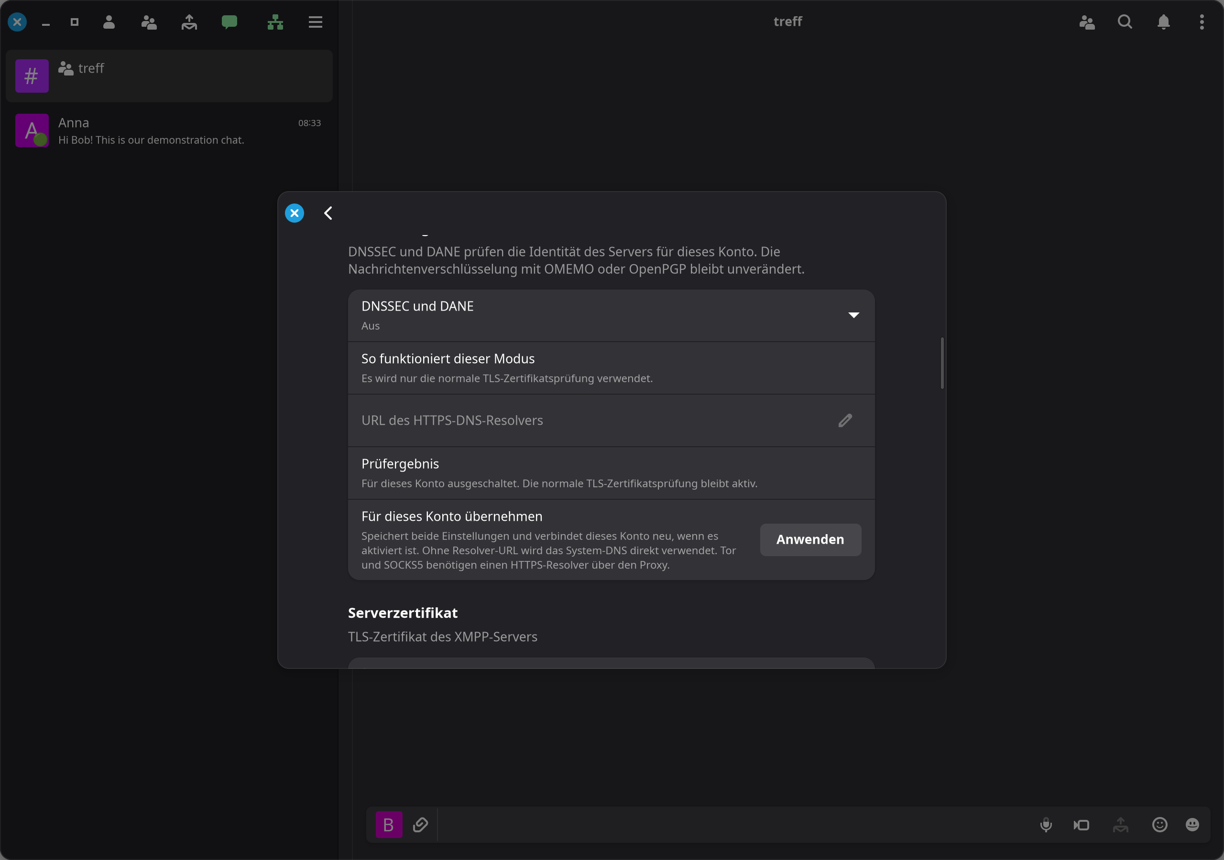Attach a file with the paperclip icon

click(x=421, y=825)
